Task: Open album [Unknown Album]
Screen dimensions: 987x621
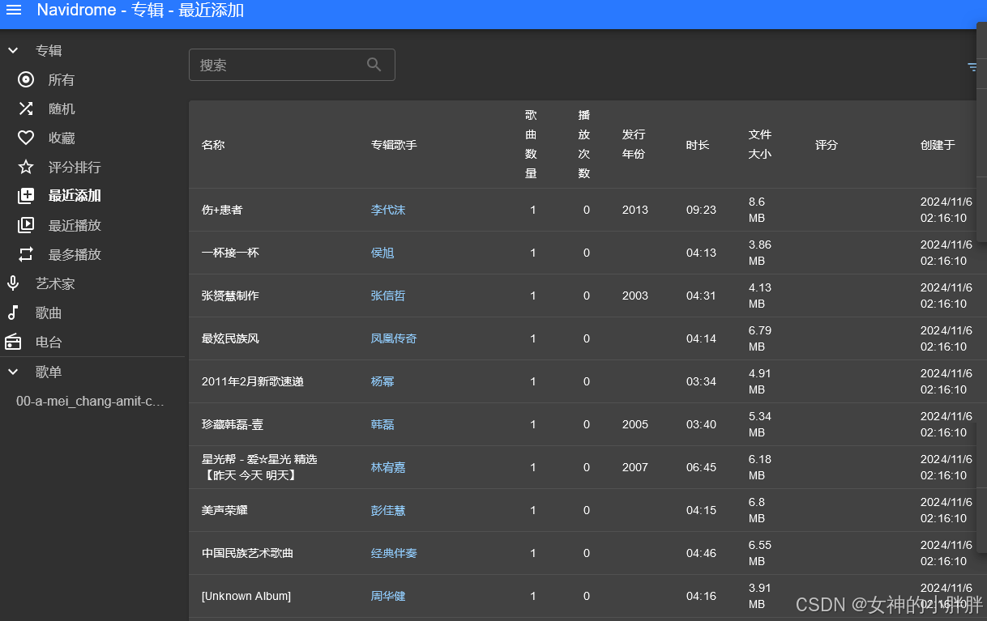Action: (246, 596)
